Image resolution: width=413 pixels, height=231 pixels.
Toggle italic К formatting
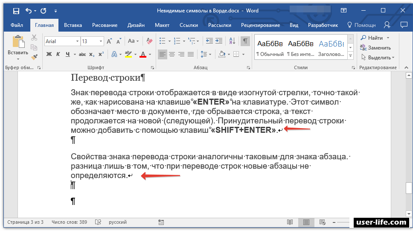58,54
